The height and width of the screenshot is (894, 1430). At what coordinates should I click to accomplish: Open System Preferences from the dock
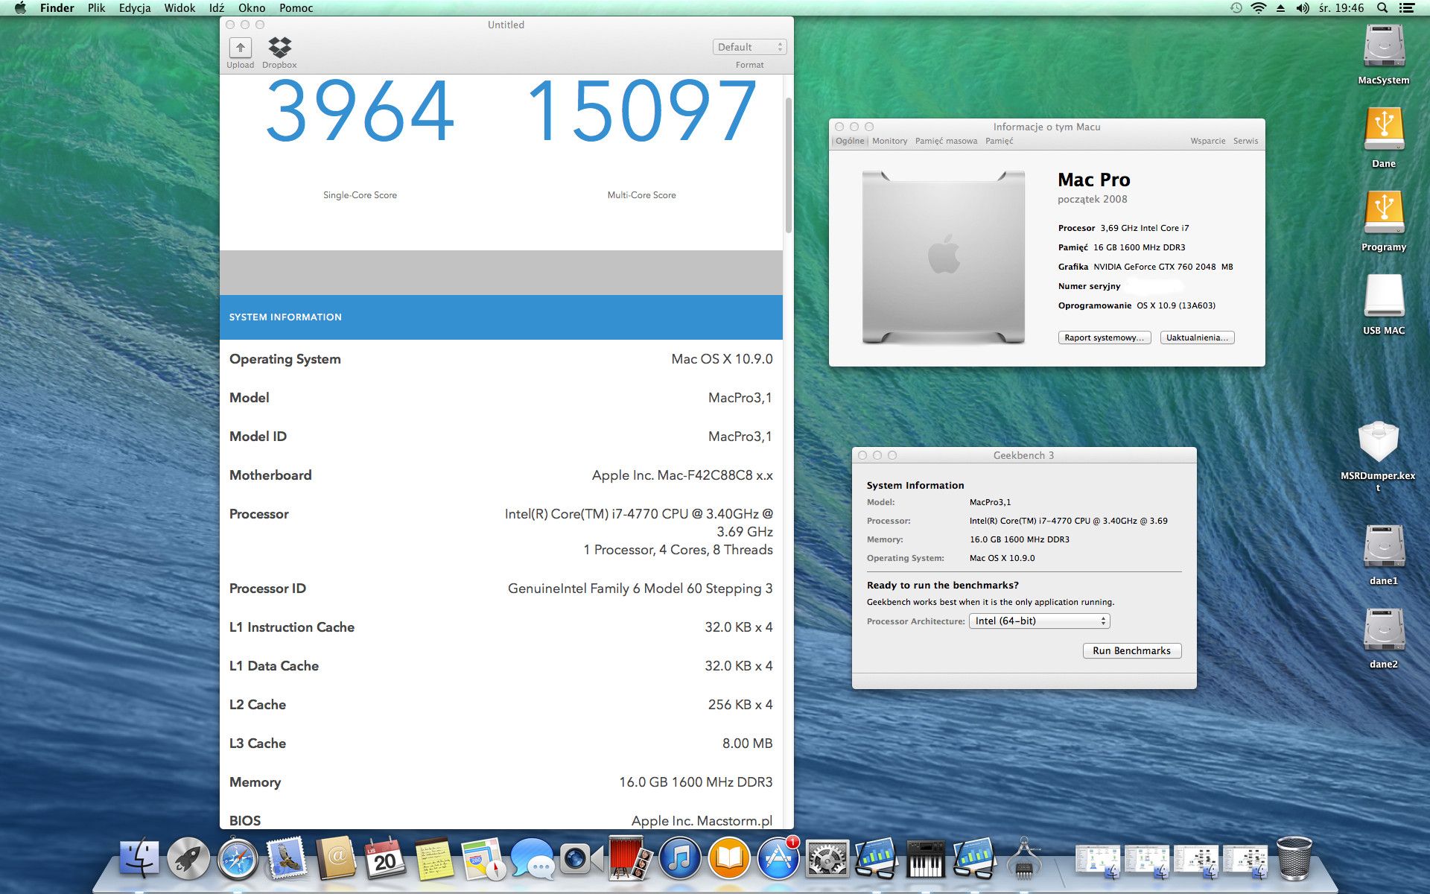tap(827, 858)
